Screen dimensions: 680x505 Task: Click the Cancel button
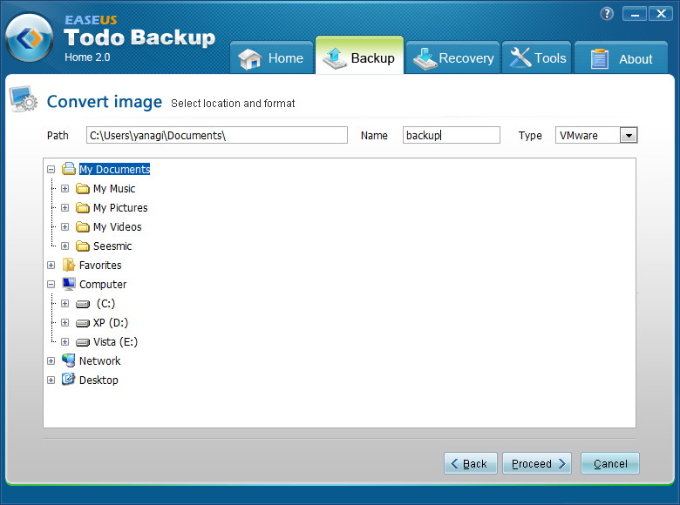tap(610, 463)
